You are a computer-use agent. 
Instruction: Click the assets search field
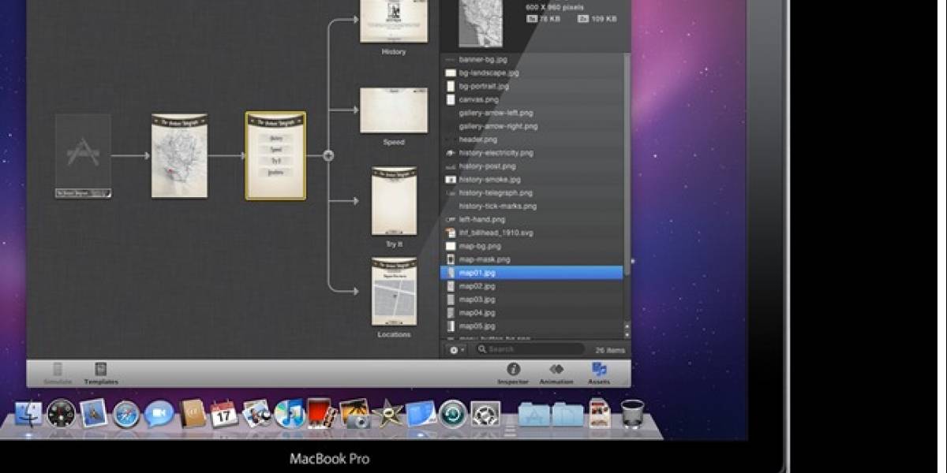click(x=530, y=349)
